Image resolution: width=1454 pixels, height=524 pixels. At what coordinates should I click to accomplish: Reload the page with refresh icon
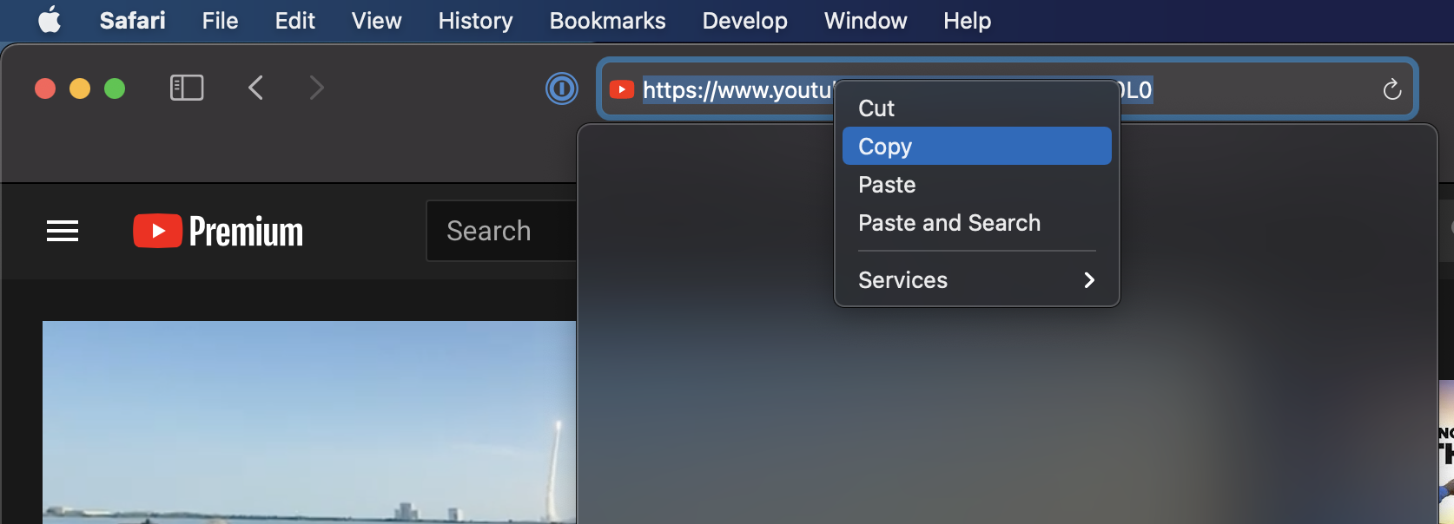1391,89
